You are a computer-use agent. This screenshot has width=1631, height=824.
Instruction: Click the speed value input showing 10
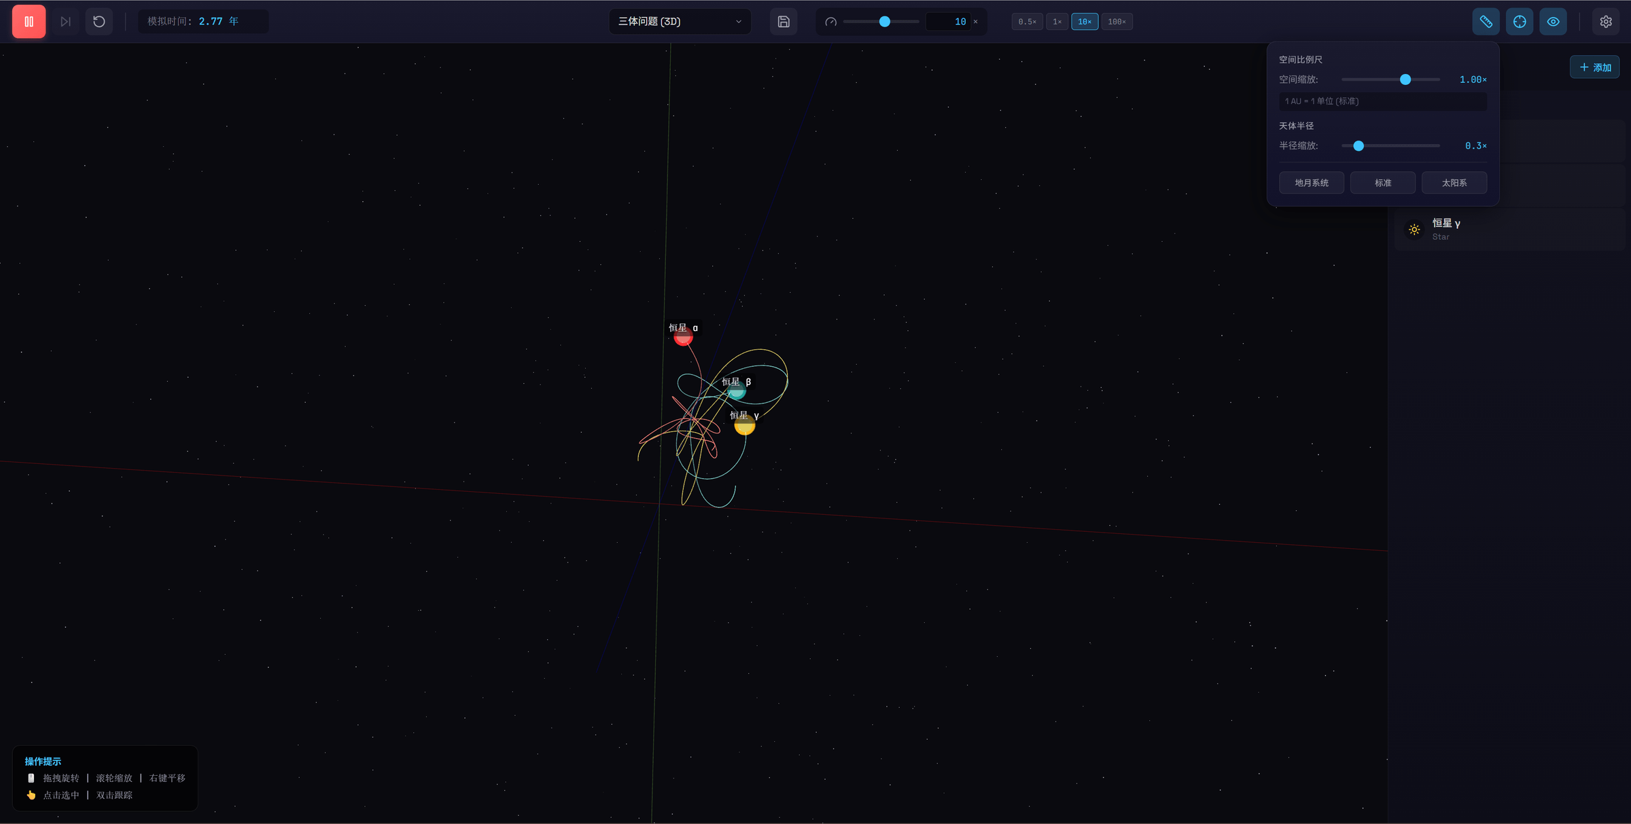pos(948,22)
